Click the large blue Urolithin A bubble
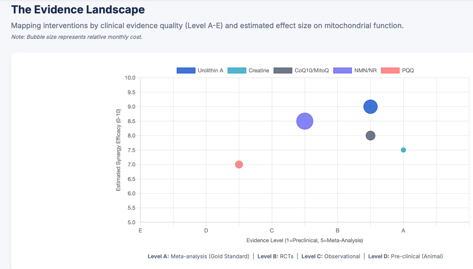 coord(370,107)
